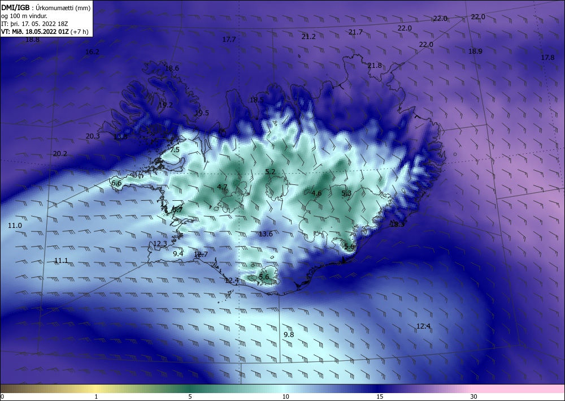Click the 6.7 value label
The width and height of the screenshot is (565, 401).
click(x=177, y=209)
